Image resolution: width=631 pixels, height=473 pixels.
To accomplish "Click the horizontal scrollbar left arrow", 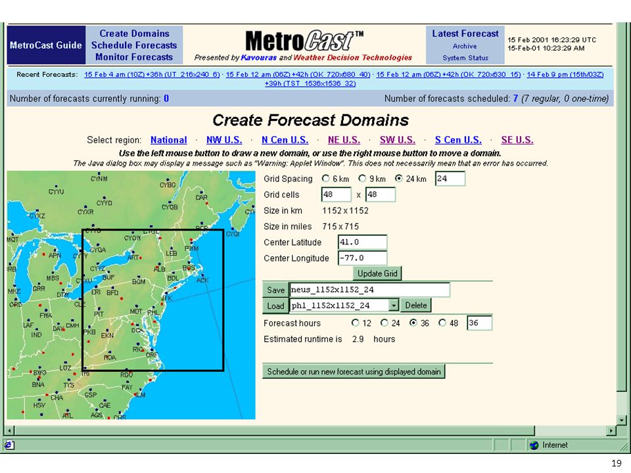I will point(10,430).
